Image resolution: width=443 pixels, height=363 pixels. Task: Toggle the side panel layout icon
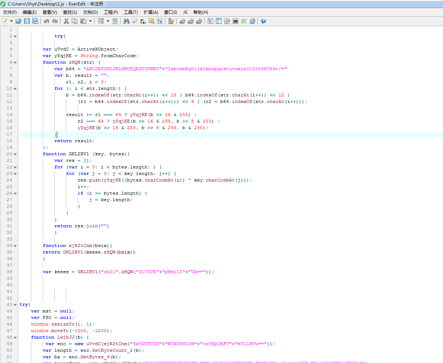pos(219,21)
